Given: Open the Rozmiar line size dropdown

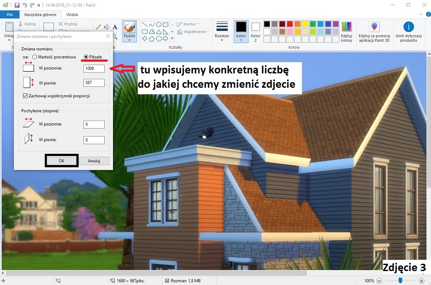Looking at the screenshot, I should click(x=222, y=31).
